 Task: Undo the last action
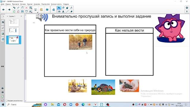[x=14, y=8]
